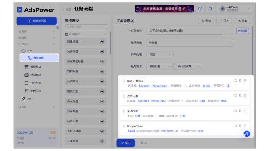269x151 pixels.
Task: Open the 关闭浏览器 dropdown under 任务完成
Action: [188, 67]
